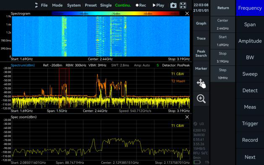Close the Spec zoom panel
Image resolution: width=264 pixels, height=165 pixels.
(187, 117)
